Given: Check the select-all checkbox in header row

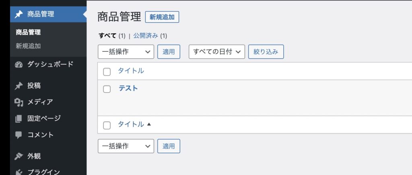Looking at the screenshot, I should (x=107, y=72).
